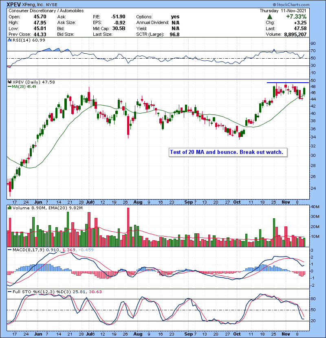Click the Last value 47.58 in header
Screen dimensions: 326x338
coord(300,29)
